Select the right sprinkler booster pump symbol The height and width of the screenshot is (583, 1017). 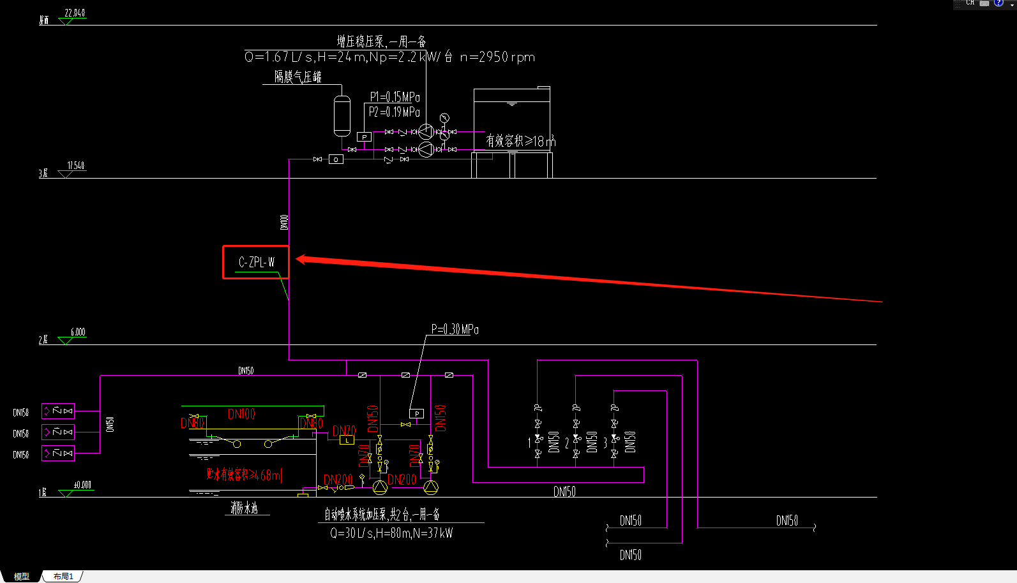click(x=431, y=488)
